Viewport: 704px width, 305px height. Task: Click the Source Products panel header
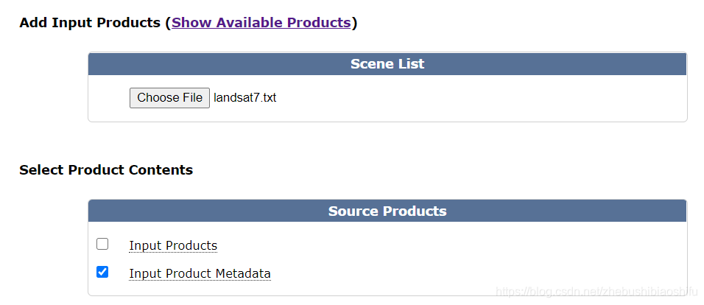click(387, 211)
